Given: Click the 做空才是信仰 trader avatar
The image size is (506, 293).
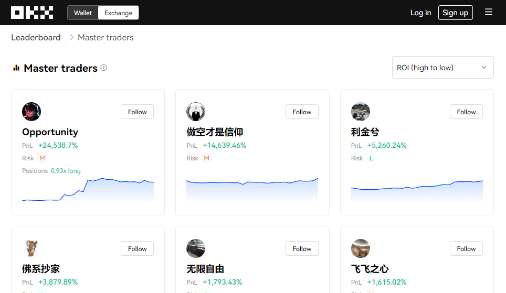Looking at the screenshot, I should pyautogui.click(x=196, y=112).
